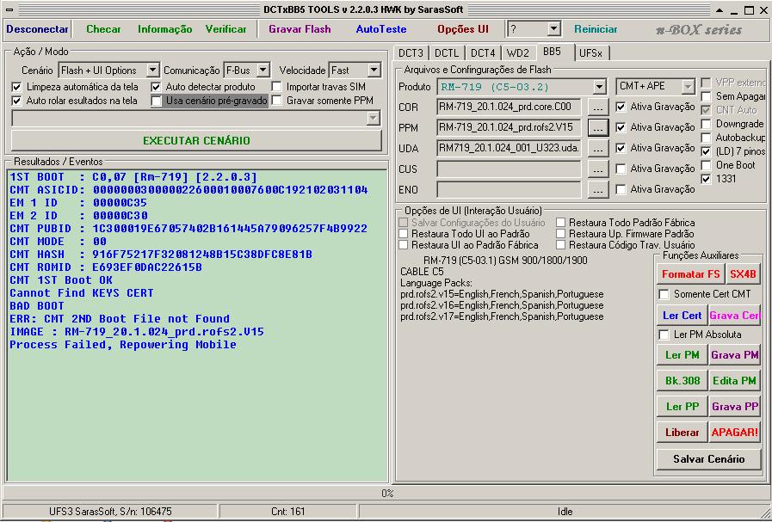Click the empty CUS file path field
This screenshot has height=522, width=772.
(509, 169)
